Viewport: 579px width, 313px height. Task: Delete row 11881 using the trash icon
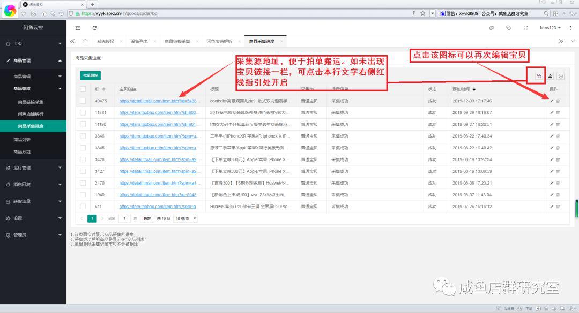558,112
